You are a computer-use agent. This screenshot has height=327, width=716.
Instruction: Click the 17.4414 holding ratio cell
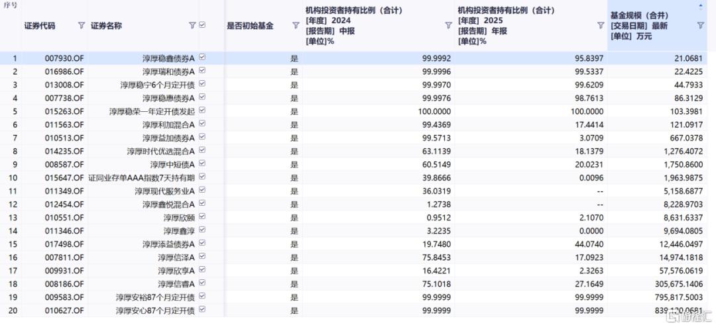589,124
